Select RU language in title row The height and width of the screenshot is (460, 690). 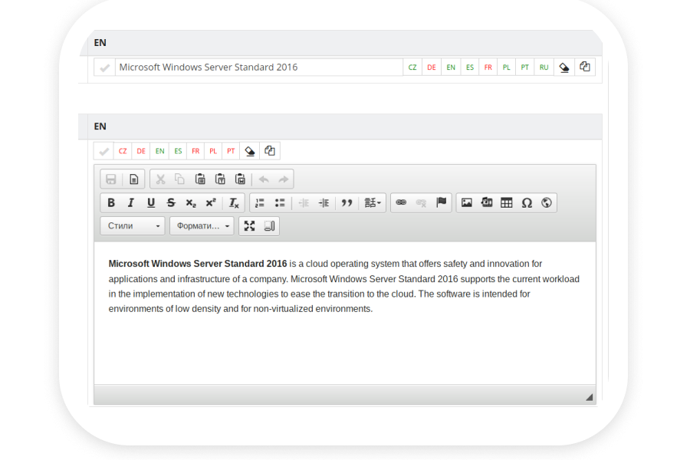click(x=544, y=67)
